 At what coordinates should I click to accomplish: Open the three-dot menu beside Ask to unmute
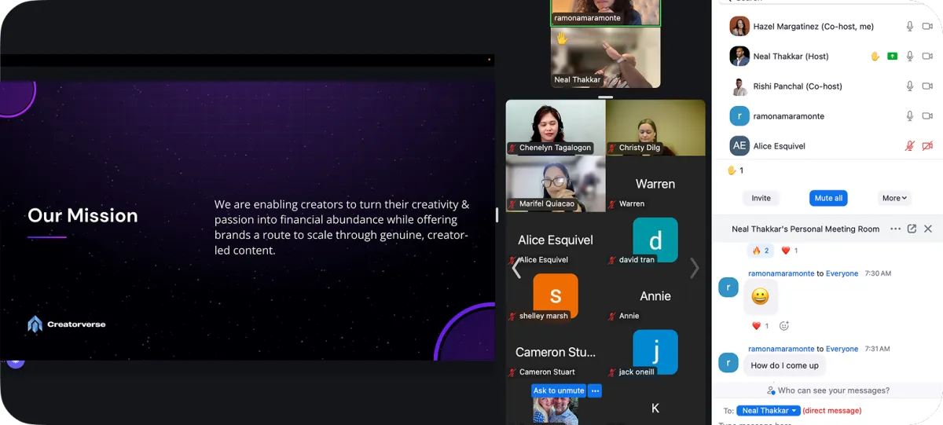coord(596,390)
